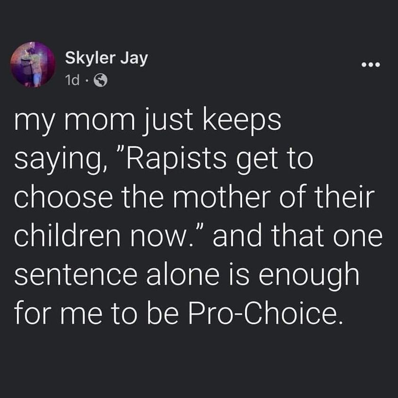Click the line "sentence alone is enough"
398x398 pixels.
187,276
